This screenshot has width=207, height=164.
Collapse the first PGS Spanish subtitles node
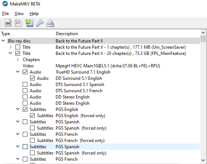pos(18,122)
